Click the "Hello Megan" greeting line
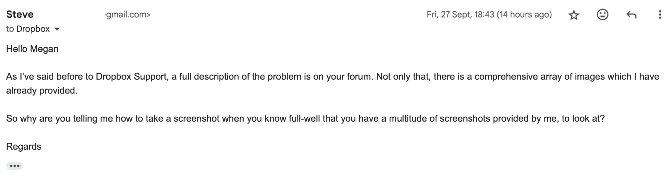 tap(32, 49)
